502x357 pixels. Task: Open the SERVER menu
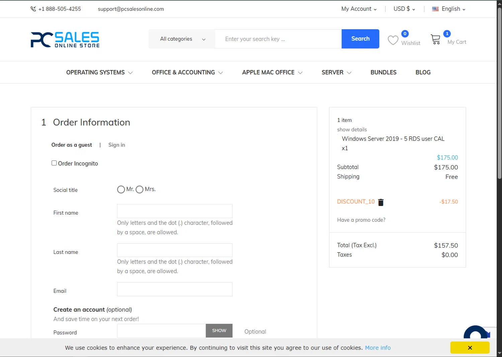pyautogui.click(x=333, y=72)
